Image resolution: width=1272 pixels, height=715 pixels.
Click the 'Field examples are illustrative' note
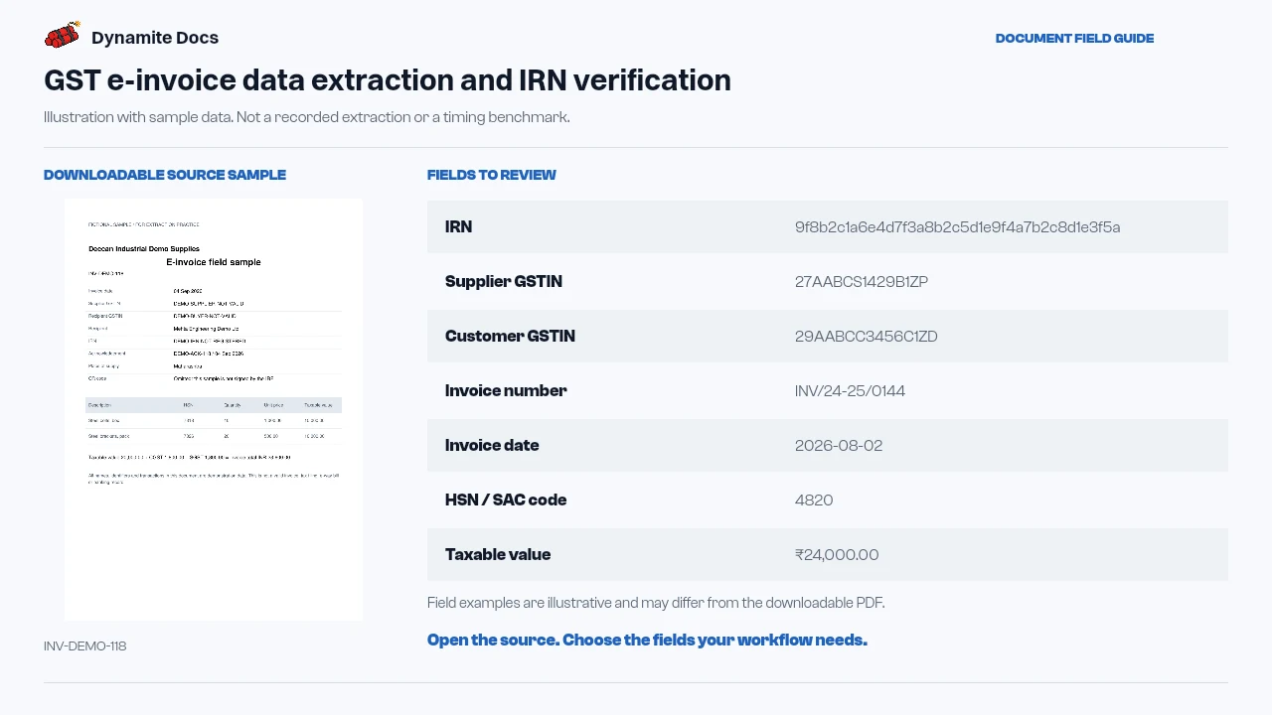tap(656, 603)
